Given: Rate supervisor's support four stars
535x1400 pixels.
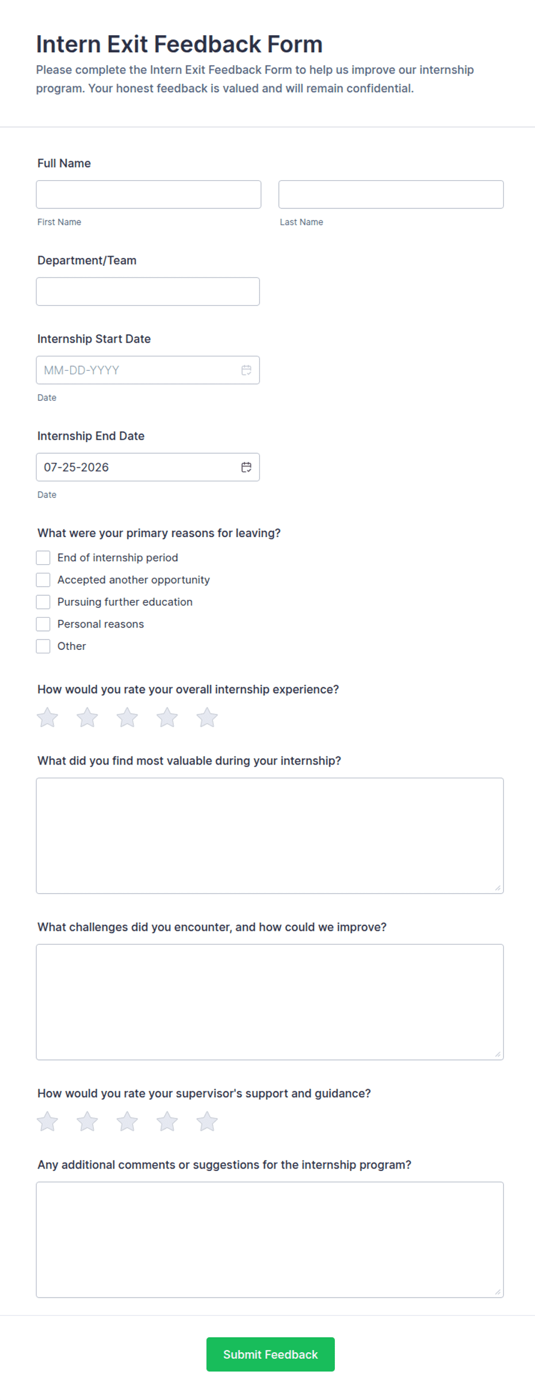Looking at the screenshot, I should (x=167, y=1121).
